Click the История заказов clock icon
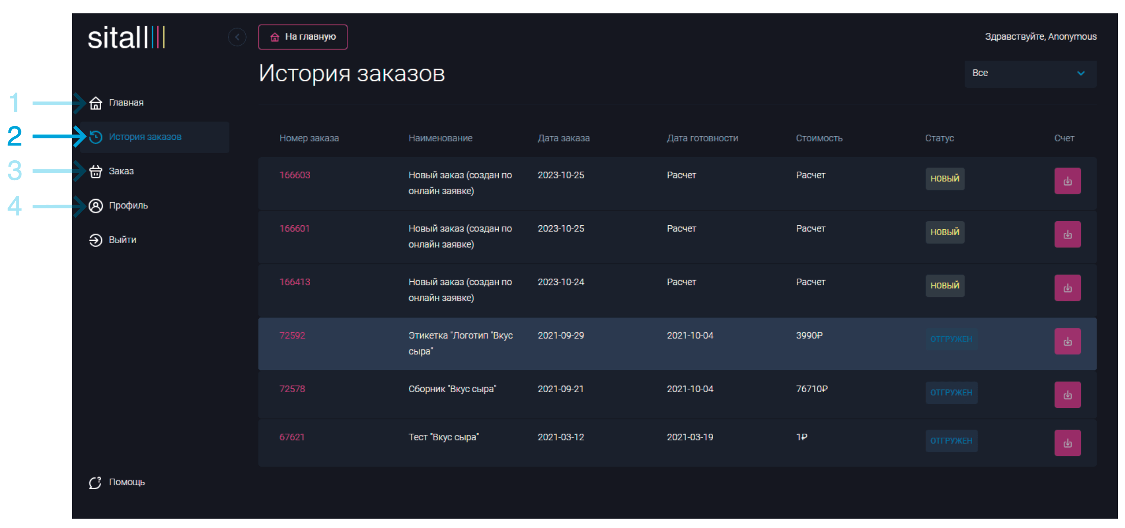 [95, 137]
